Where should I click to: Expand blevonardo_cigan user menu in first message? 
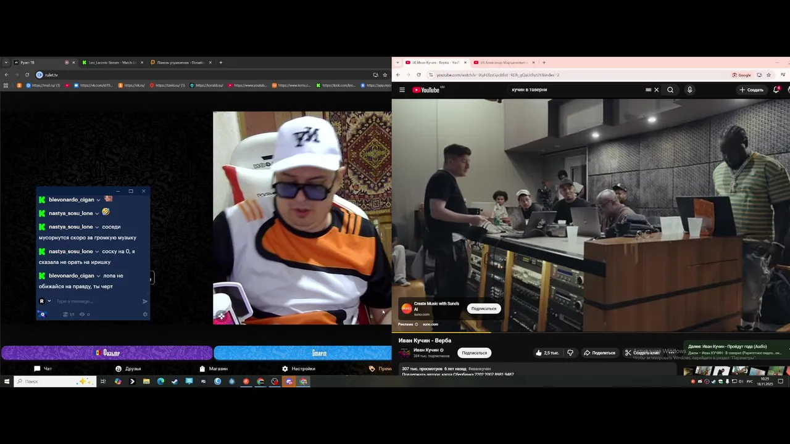click(98, 200)
